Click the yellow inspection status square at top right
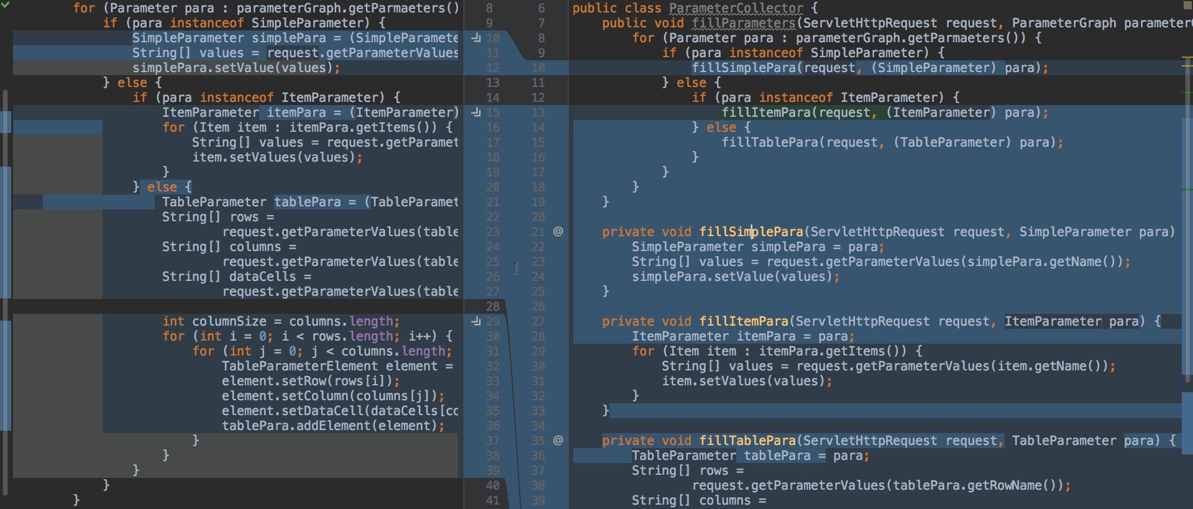 click(1187, 5)
